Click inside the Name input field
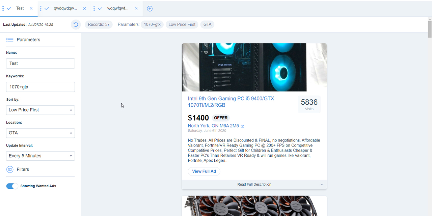432x216 pixels. (x=40, y=63)
